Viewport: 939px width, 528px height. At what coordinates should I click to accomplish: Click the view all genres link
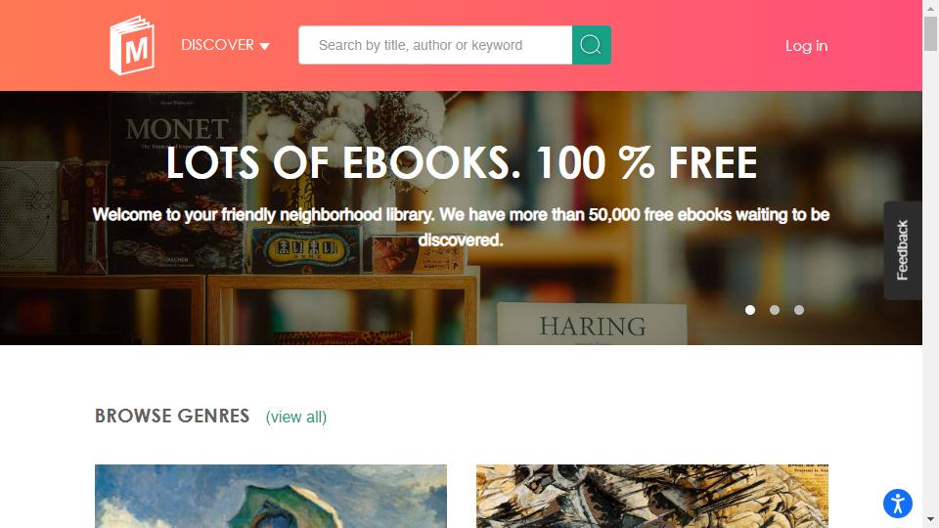click(x=295, y=417)
